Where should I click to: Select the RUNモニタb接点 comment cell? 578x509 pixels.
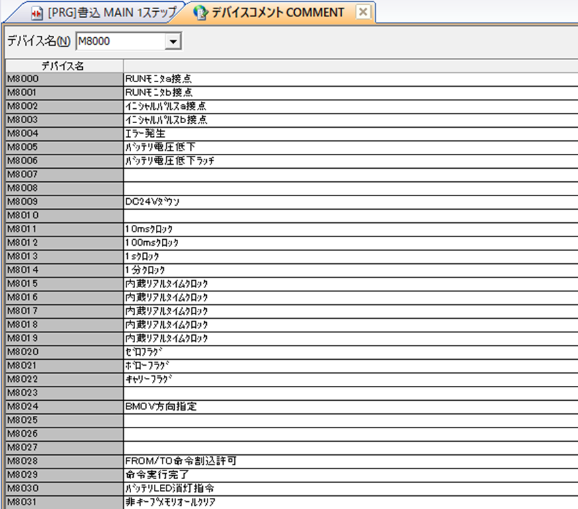coord(350,93)
